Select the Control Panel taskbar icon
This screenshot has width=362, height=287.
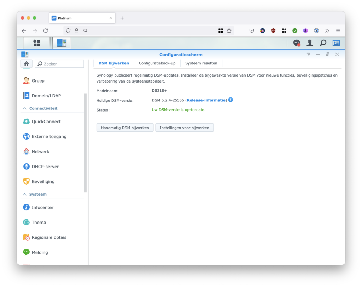pyautogui.click(x=62, y=43)
